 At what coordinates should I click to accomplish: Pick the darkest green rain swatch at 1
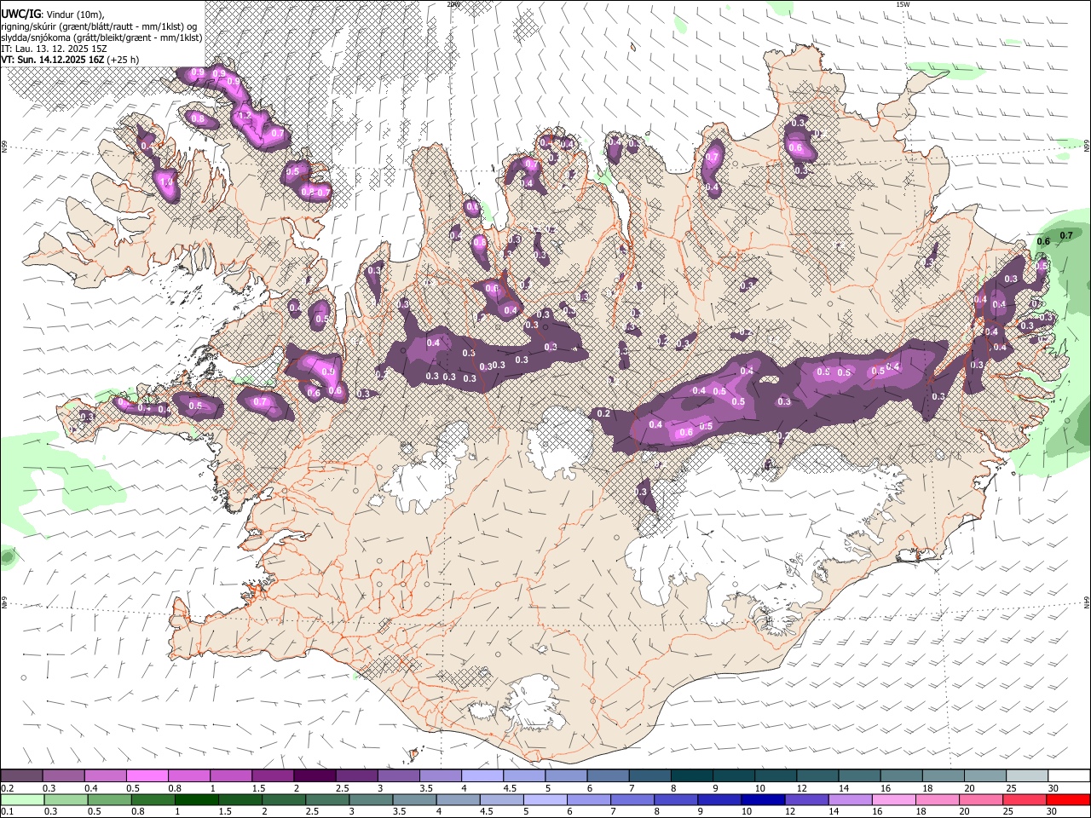196,800
